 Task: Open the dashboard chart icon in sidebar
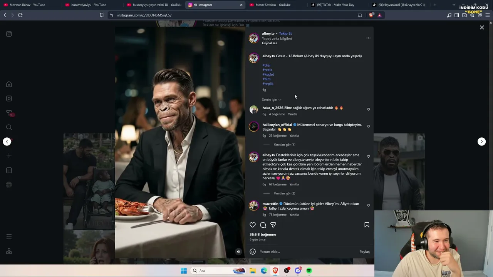pyautogui.click(x=9, y=170)
